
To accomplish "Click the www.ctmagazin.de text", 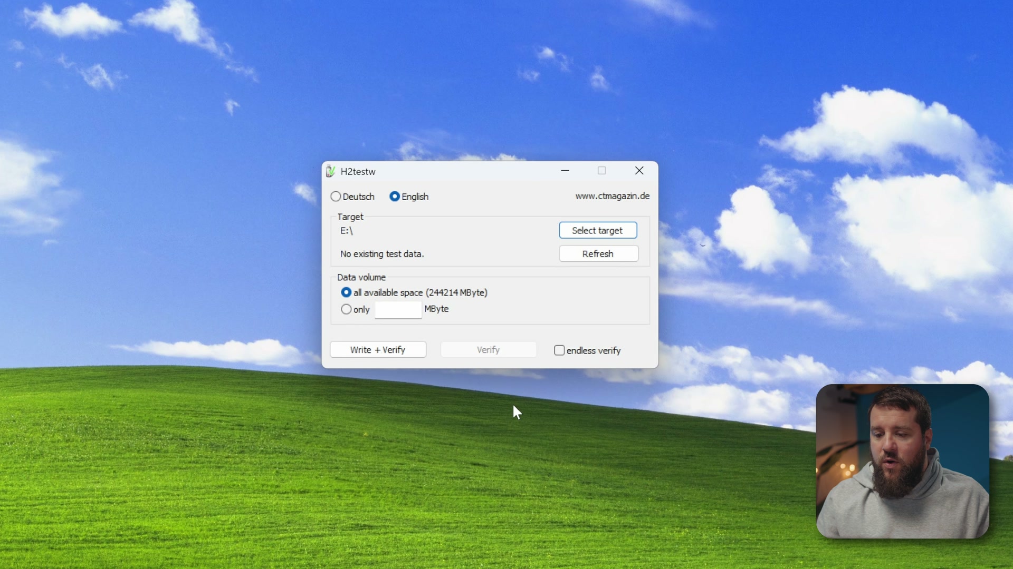I will pyautogui.click(x=612, y=196).
